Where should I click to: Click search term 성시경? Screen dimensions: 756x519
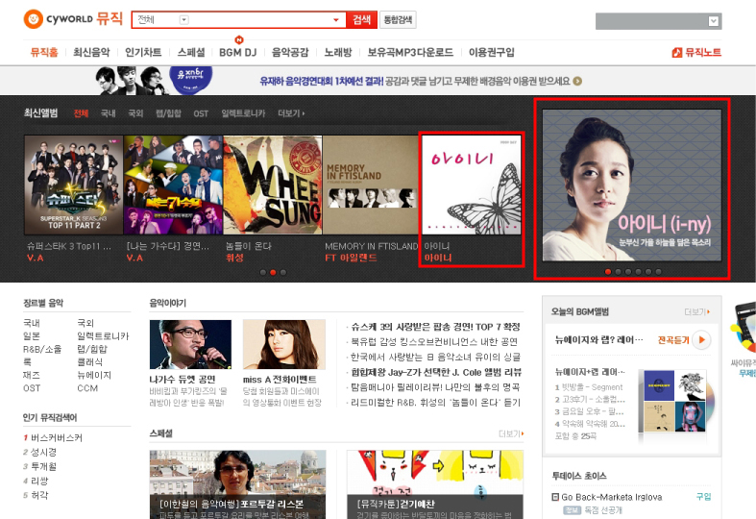[x=43, y=452]
